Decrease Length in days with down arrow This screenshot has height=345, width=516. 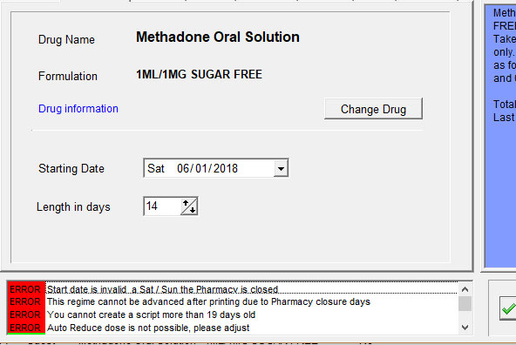click(193, 210)
